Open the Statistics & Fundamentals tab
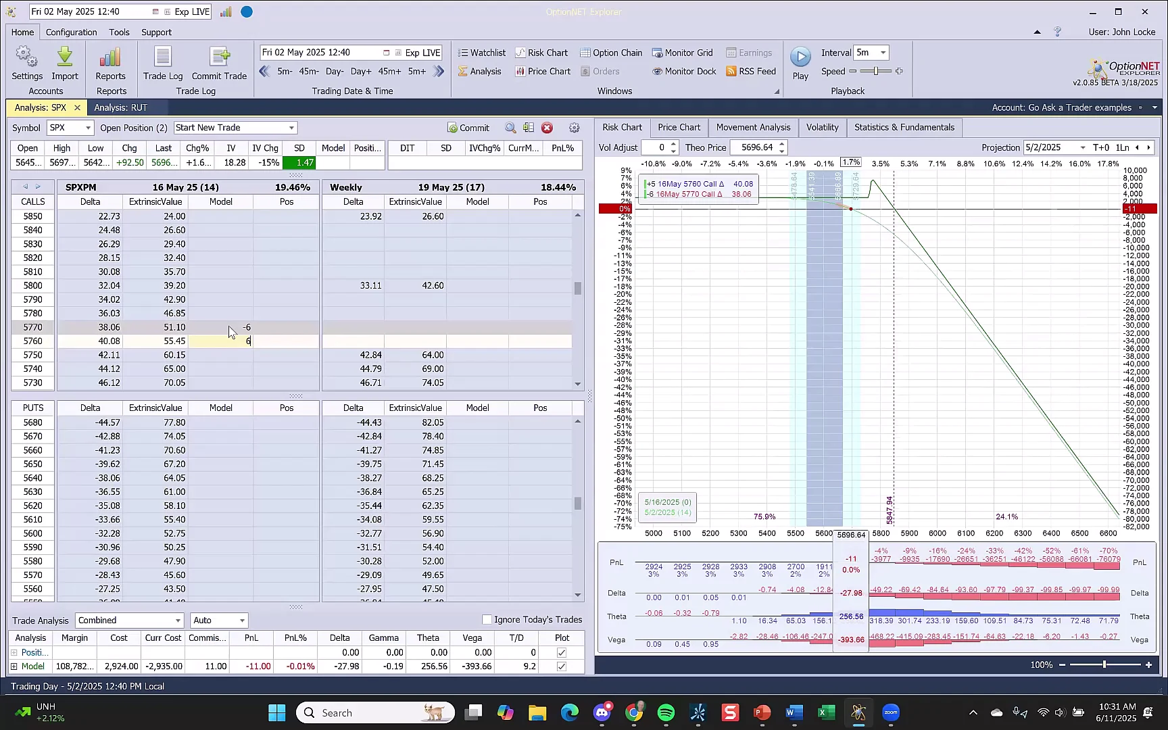This screenshot has width=1168, height=730. point(904,127)
